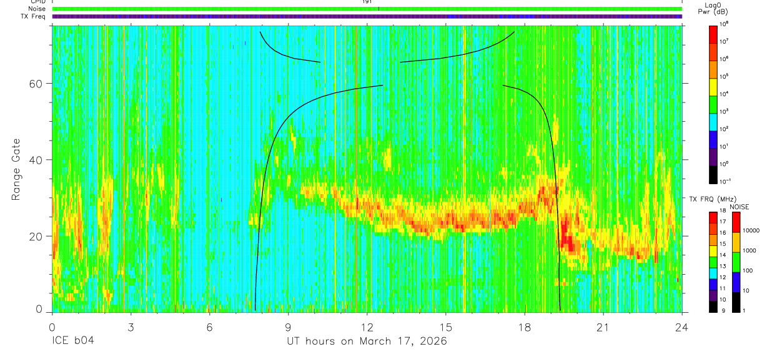Click the 40 tick on Range Gate axis
The height and width of the screenshot is (354, 767).
[x=36, y=160]
